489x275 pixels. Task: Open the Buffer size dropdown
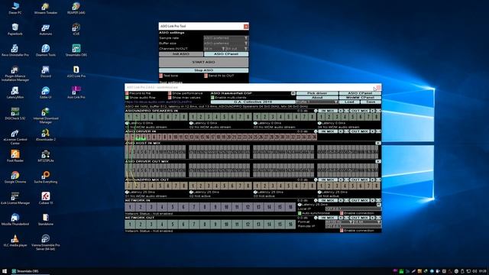pyautogui.click(x=226, y=44)
